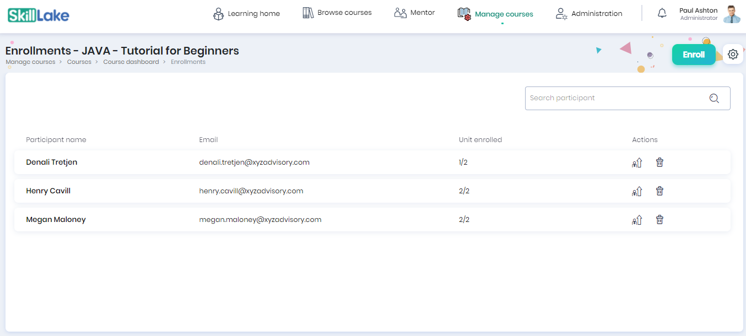Click the upgrade icon for Megan Maloney

[x=637, y=220]
